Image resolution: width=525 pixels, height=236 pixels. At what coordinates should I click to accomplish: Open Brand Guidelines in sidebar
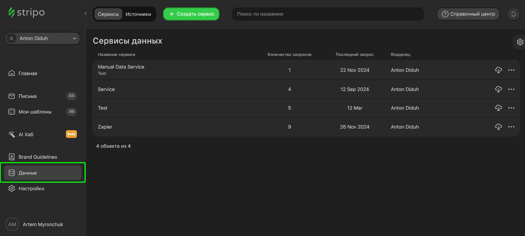(38, 157)
